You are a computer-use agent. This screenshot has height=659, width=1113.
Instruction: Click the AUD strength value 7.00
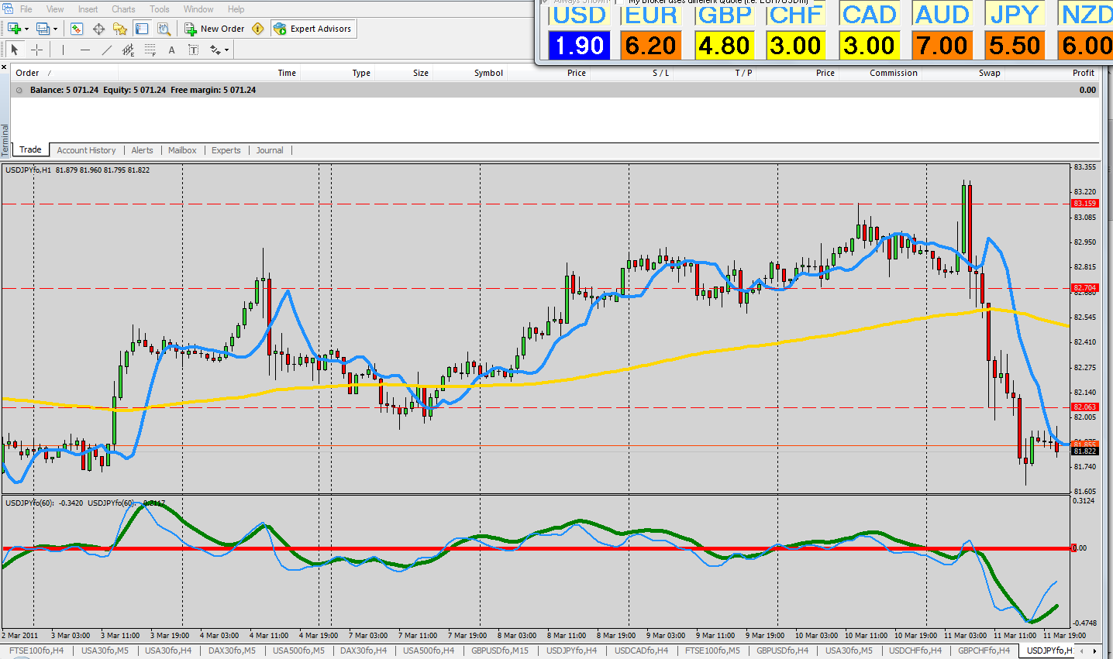(942, 46)
